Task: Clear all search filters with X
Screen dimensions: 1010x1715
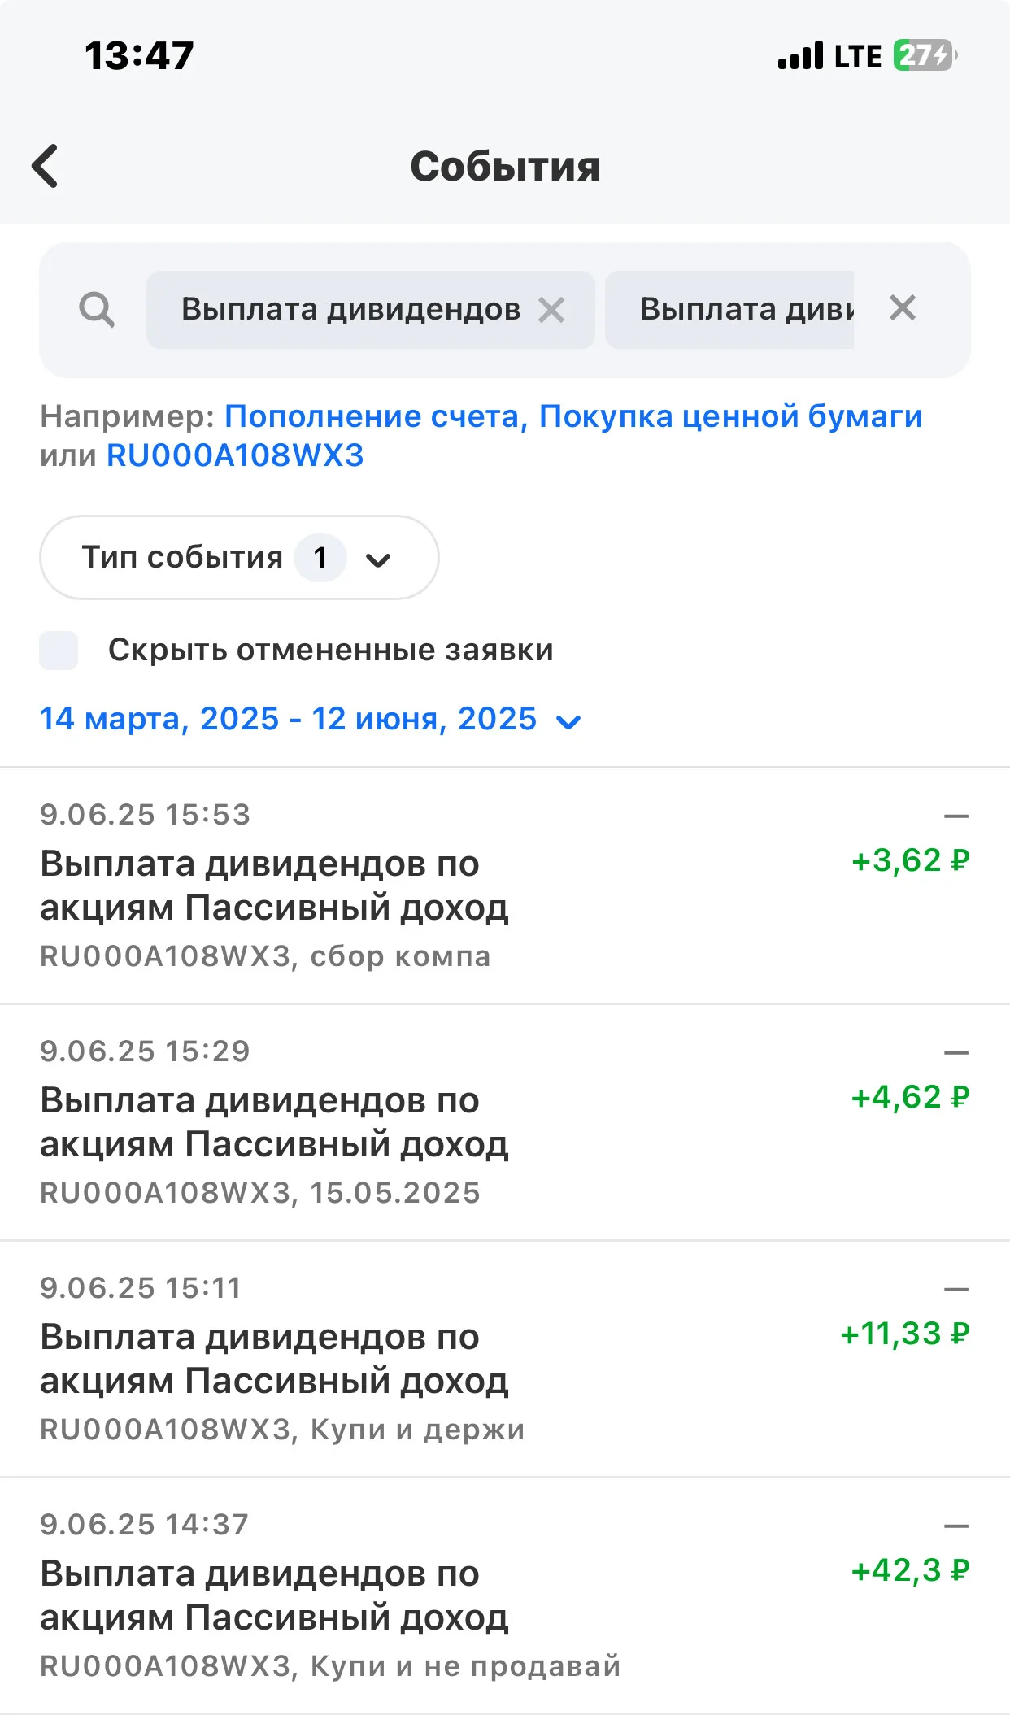Action: tap(903, 308)
